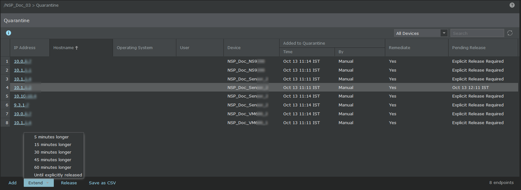Select row number 5
Viewport: 521px width, 190px height.
(7, 96)
